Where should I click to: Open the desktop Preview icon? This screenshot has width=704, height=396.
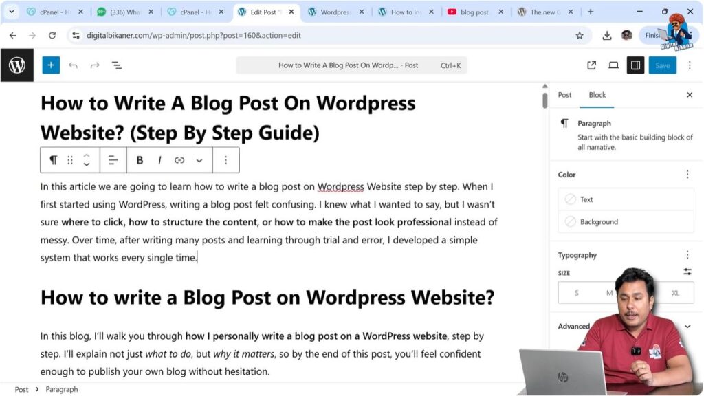(x=614, y=65)
